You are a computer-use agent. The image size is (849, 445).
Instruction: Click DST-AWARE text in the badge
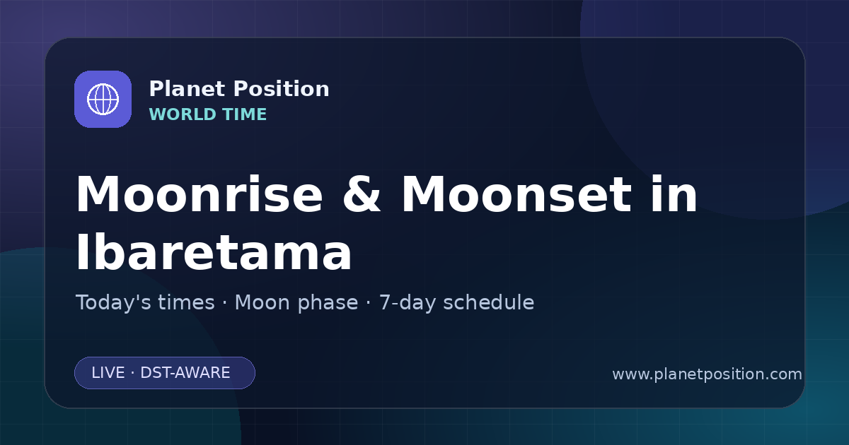point(185,373)
